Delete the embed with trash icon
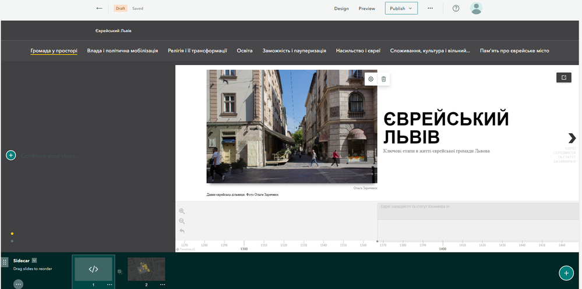Image resolution: width=582 pixels, height=289 pixels. click(383, 79)
